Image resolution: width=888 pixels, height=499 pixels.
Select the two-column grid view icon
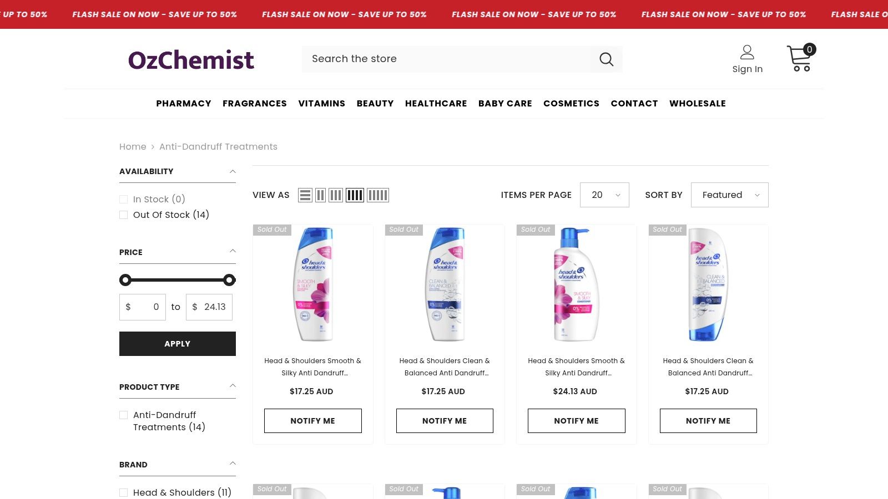click(x=320, y=195)
